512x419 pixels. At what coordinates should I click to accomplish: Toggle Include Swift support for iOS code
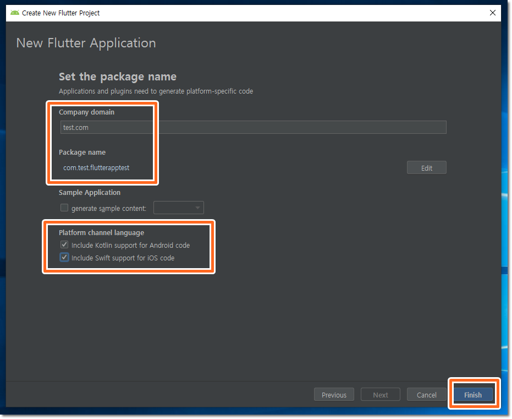click(64, 258)
